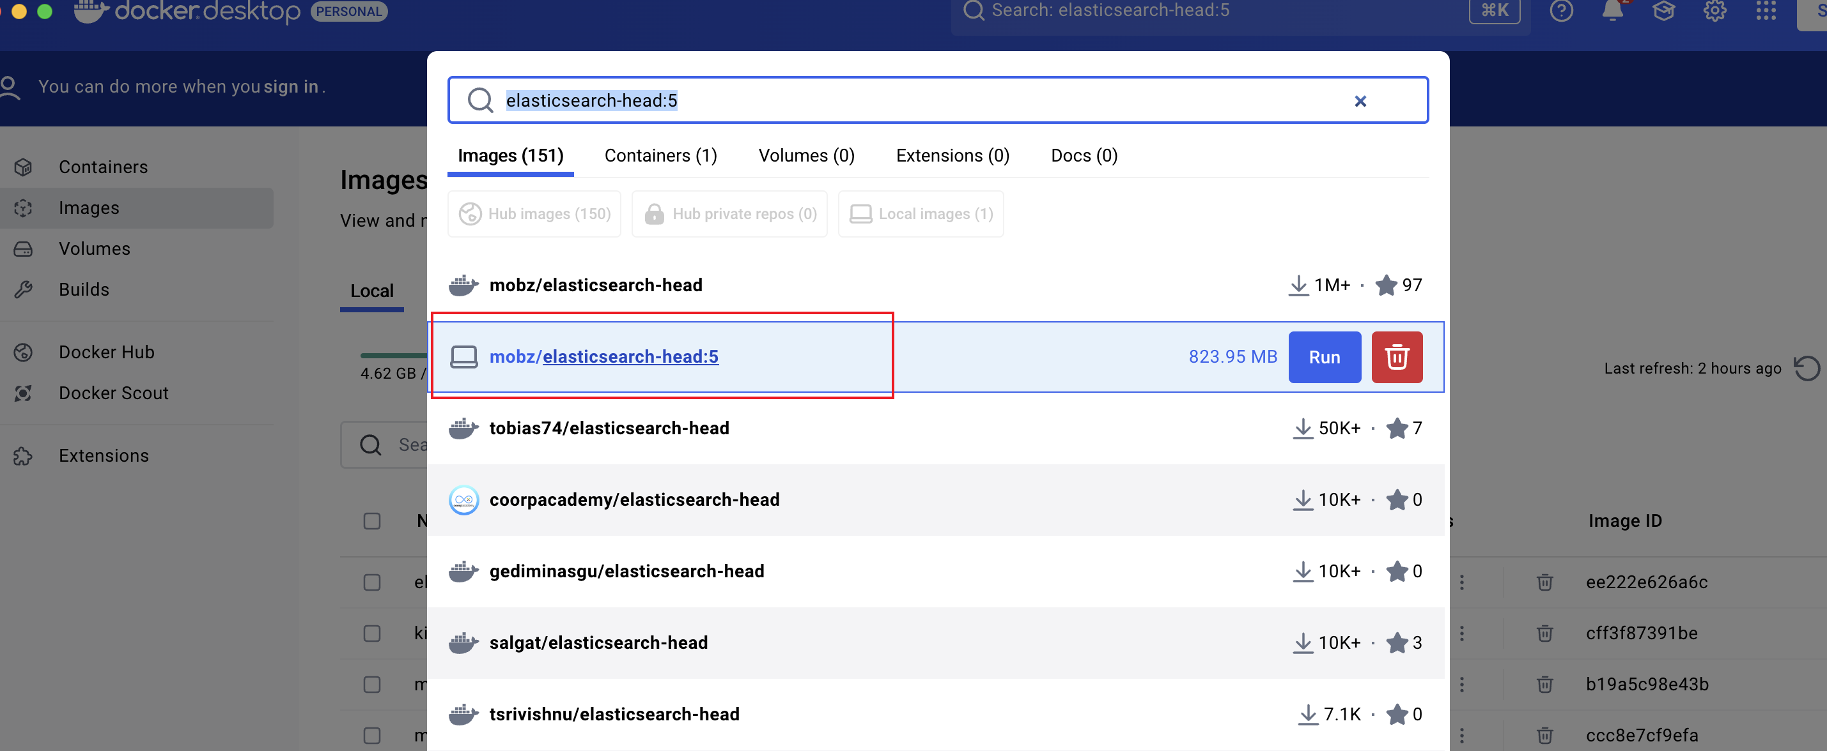Delete image ee222e626a6c via trash icon
The width and height of the screenshot is (1827, 751).
click(x=1544, y=582)
